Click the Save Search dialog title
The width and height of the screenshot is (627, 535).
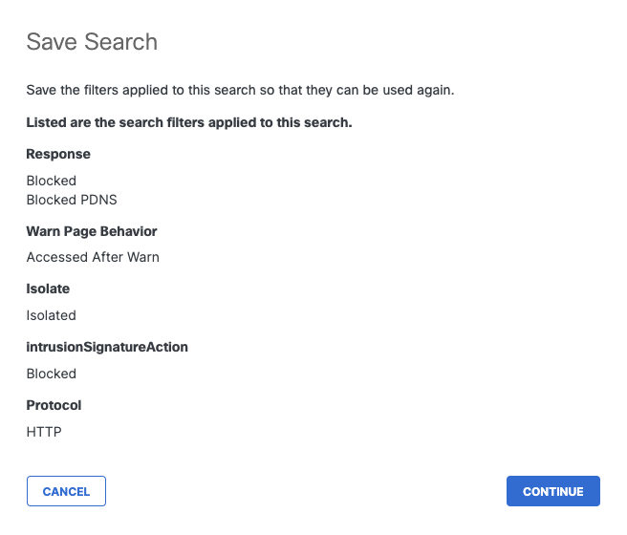pos(92,41)
